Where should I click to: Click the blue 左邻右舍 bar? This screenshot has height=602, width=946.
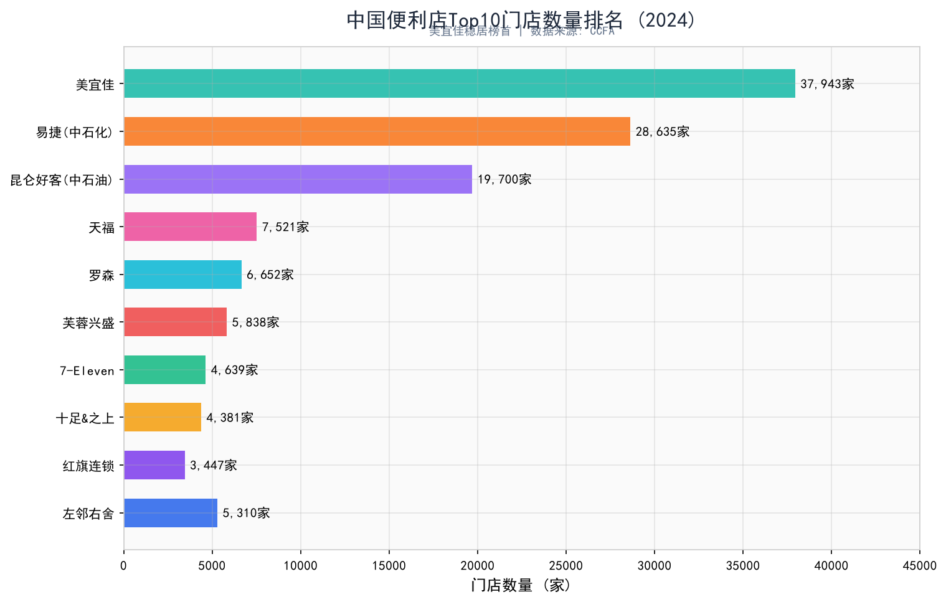pyautogui.click(x=171, y=513)
